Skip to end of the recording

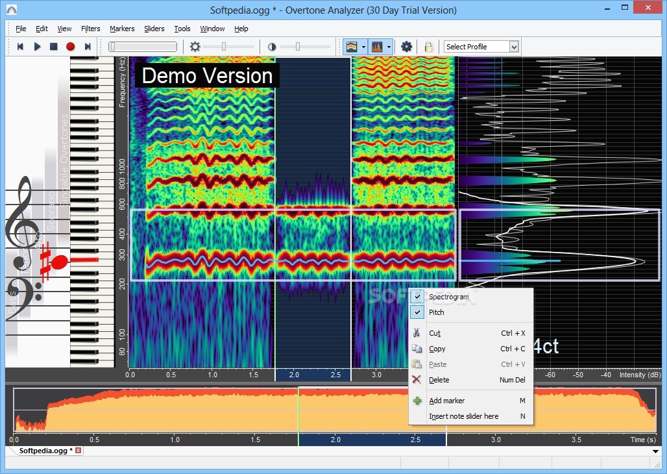point(88,46)
